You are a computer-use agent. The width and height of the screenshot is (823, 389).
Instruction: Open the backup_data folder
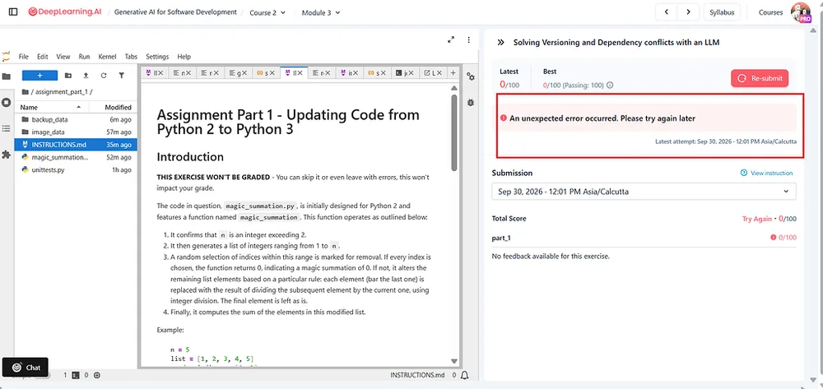click(x=76, y=119)
